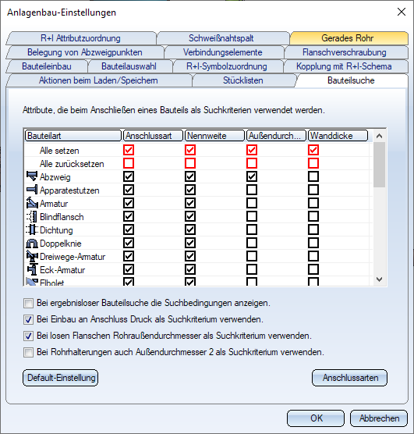The height and width of the screenshot is (434, 414).
Task: Click the Außendurch... column header
Action: pyautogui.click(x=276, y=136)
